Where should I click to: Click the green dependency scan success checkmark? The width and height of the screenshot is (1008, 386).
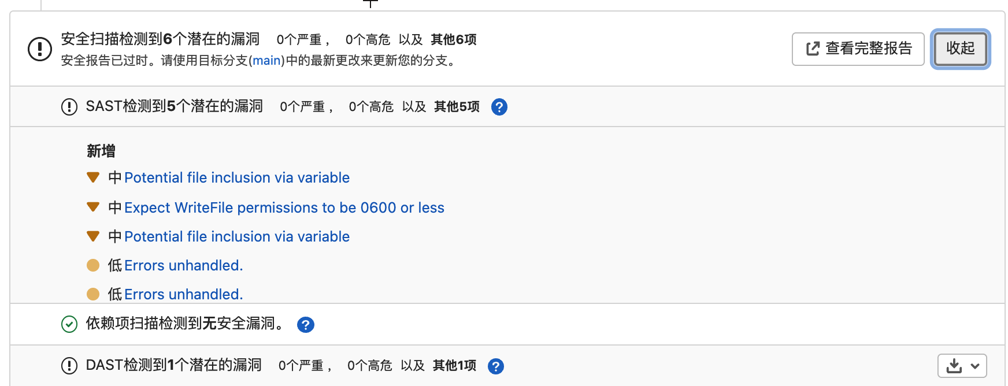69,325
